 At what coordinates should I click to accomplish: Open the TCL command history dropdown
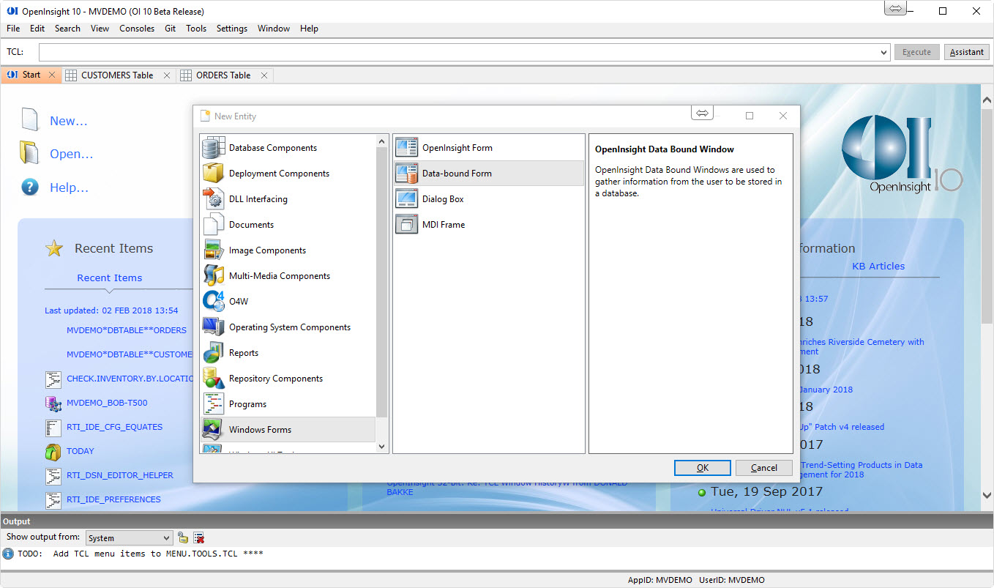tap(884, 53)
